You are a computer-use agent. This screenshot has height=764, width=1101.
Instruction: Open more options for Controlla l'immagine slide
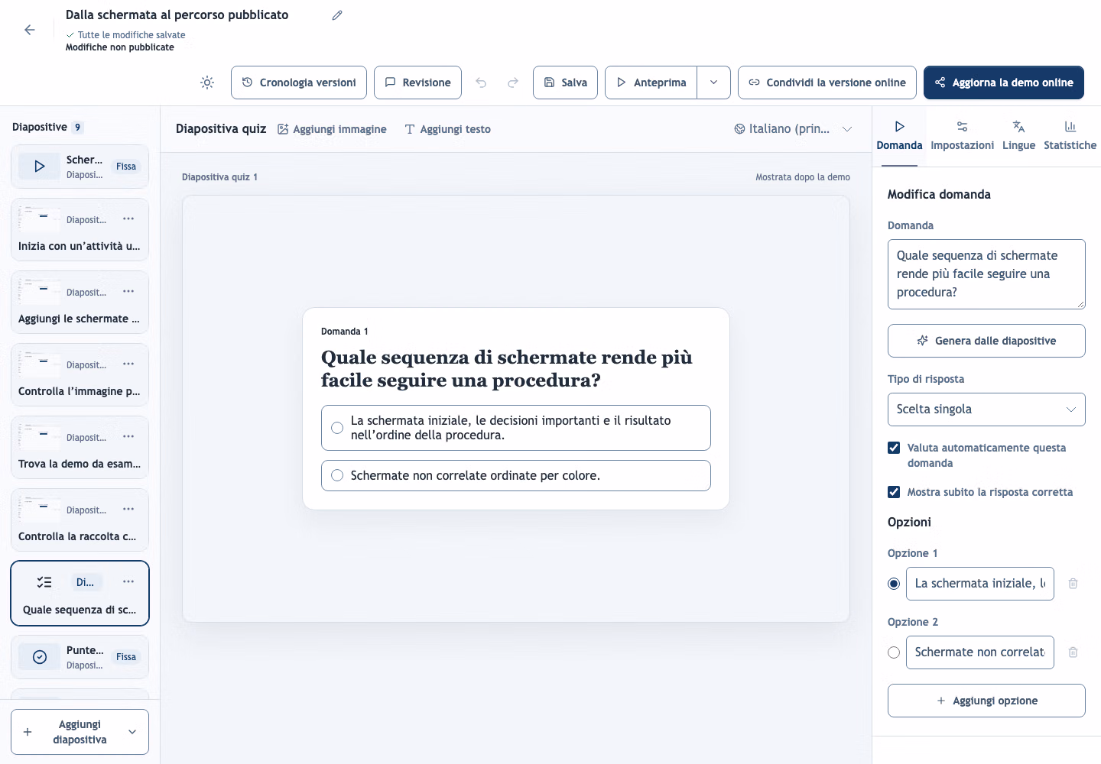point(128,364)
